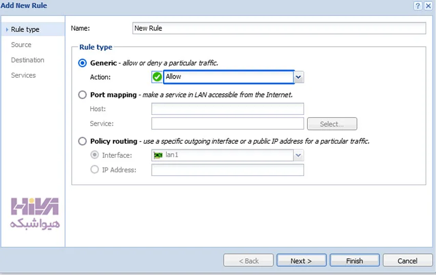Click the 'Host:' label
The image size is (436, 275).
pos(97,109)
